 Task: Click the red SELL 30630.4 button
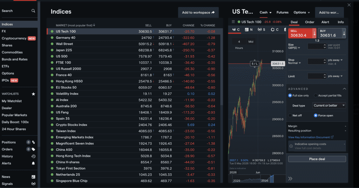click(x=302, y=33)
